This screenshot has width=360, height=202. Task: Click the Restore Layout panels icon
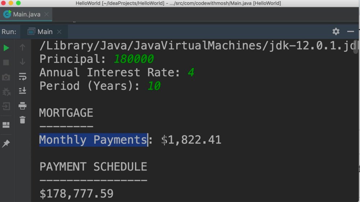coord(6,125)
